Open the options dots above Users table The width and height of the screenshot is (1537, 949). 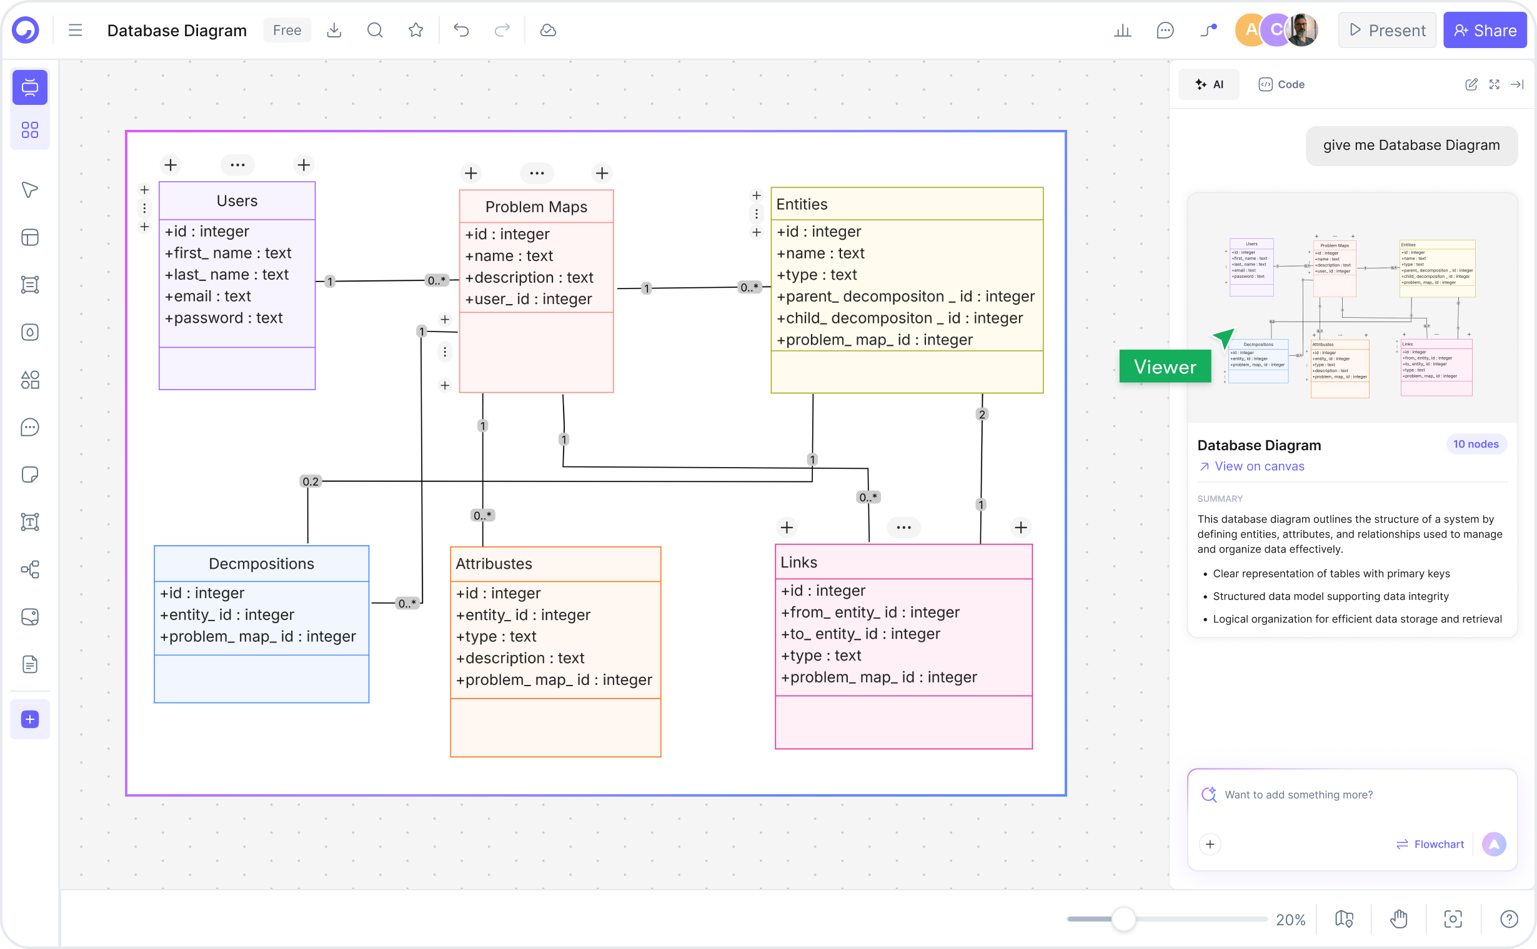237,165
